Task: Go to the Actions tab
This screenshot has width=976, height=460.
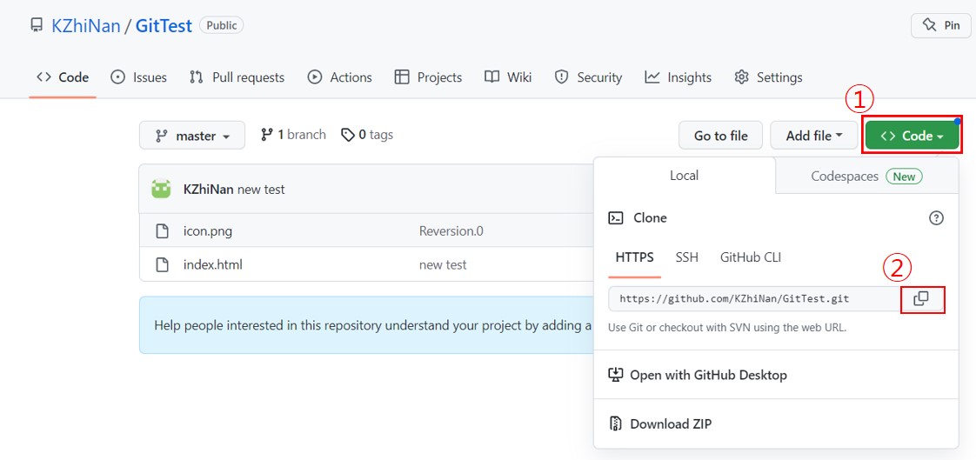Action: [x=340, y=77]
